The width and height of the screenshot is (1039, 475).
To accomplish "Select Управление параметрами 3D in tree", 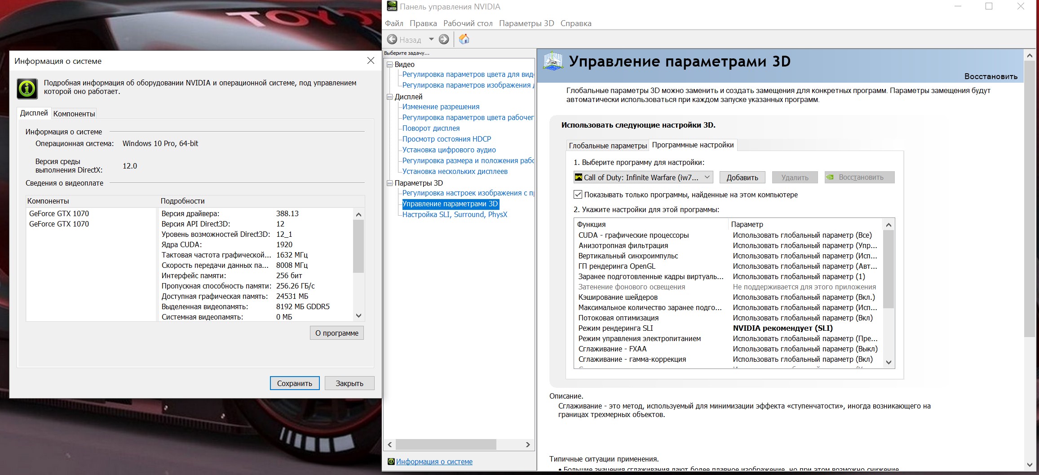I will point(450,204).
